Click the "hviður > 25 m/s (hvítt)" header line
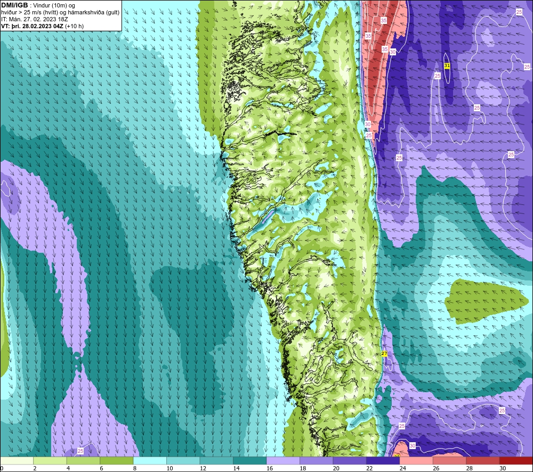This screenshot has height=472, width=533. (60, 13)
